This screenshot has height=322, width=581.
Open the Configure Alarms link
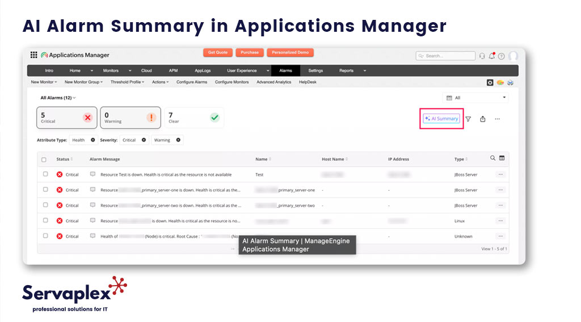[192, 82]
